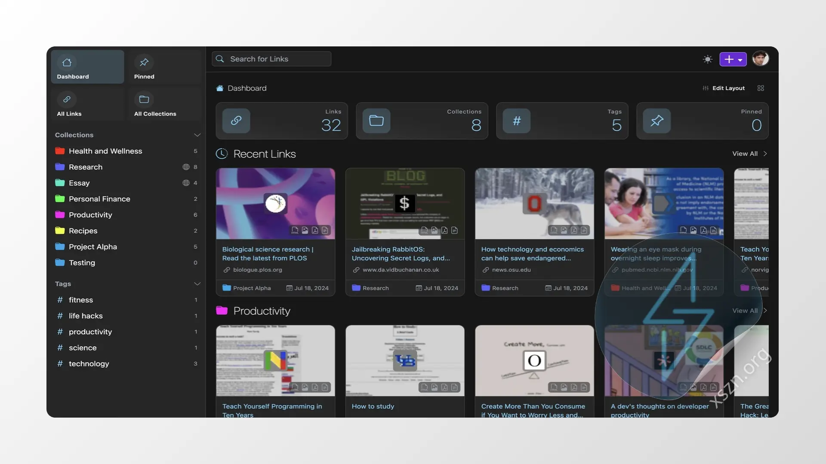
Task: Open the Pinned sidebar tile
Action: tap(165, 67)
